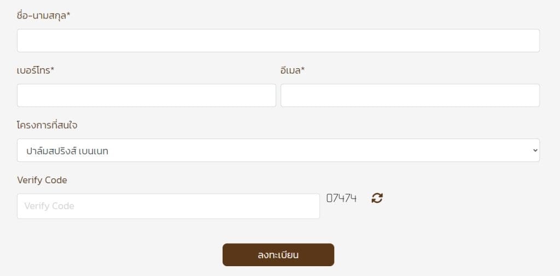
Task: Click the โครงการที่สนใจ label text
Action: point(47,125)
